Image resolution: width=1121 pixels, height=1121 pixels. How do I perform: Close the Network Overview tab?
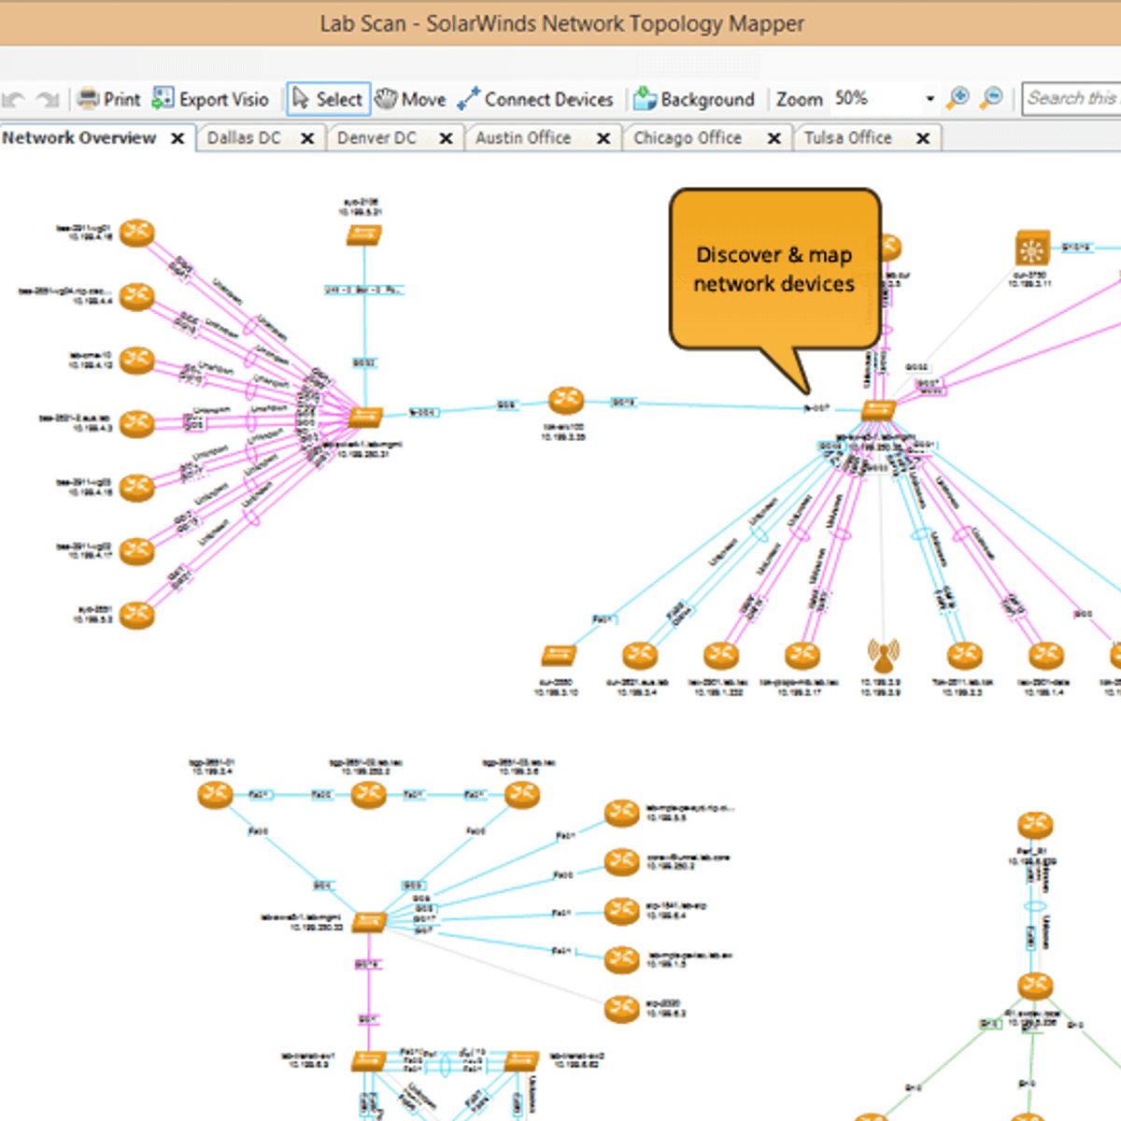(x=177, y=137)
